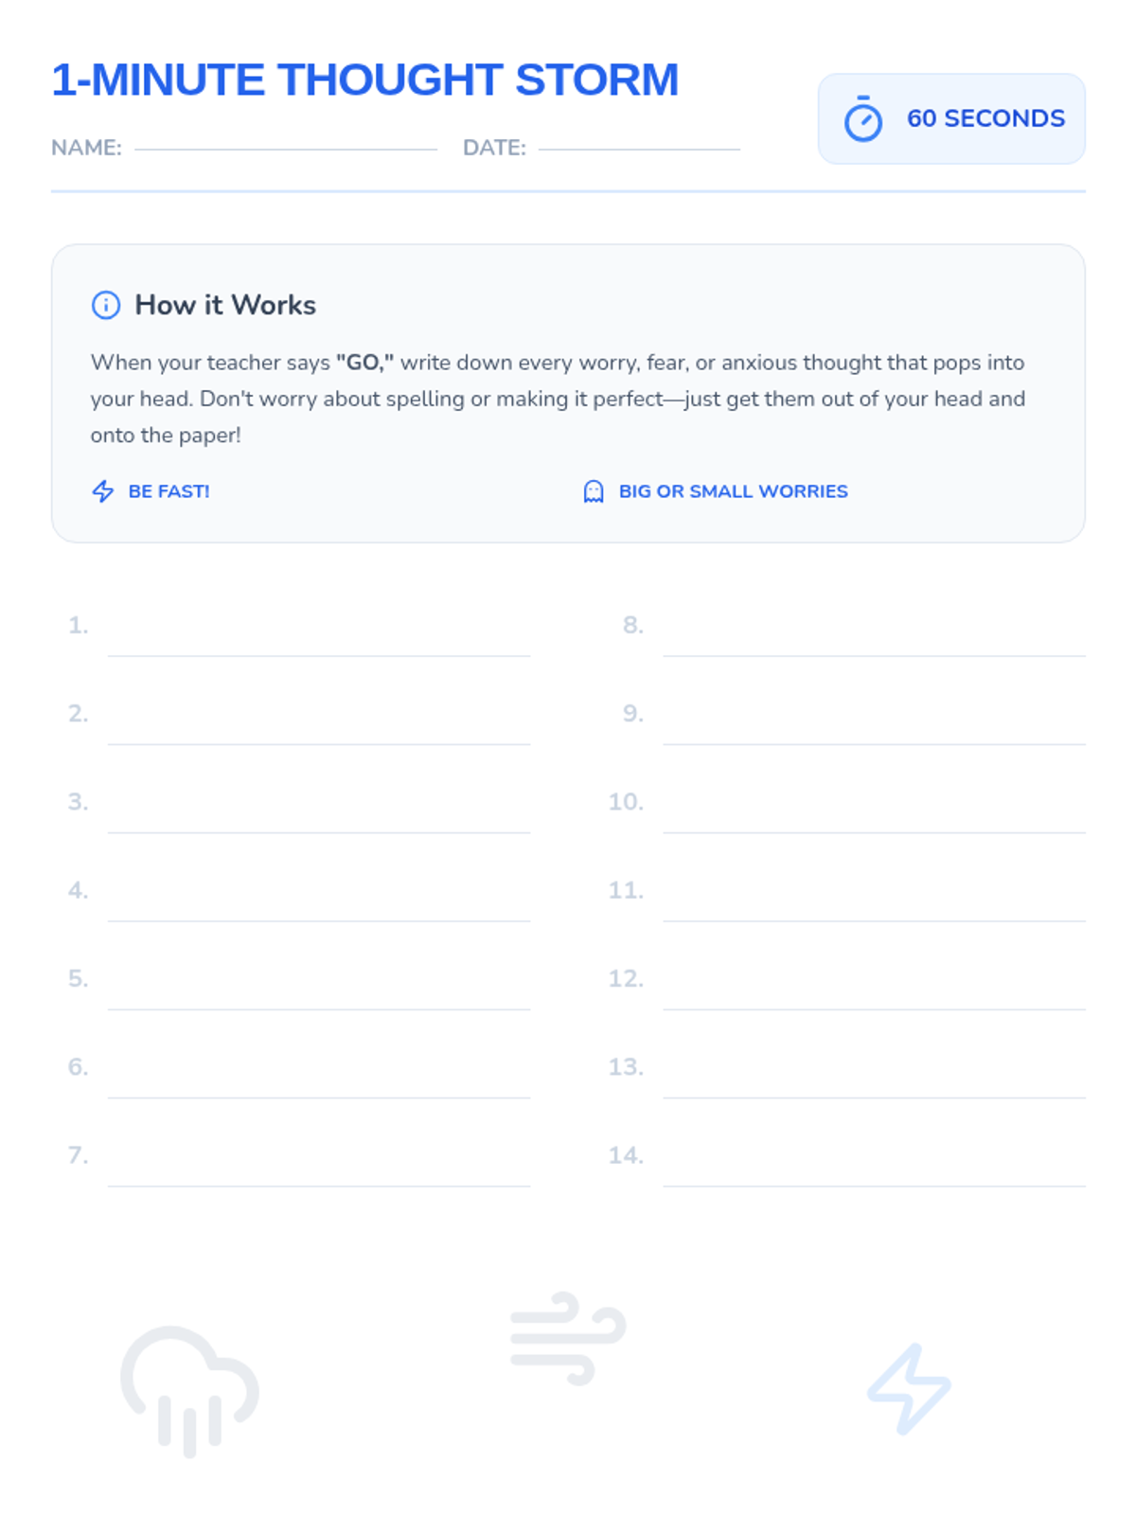Image resolution: width=1136 pixels, height=1515 pixels.
Task: Click the wind gust illustration
Action: click(568, 1337)
